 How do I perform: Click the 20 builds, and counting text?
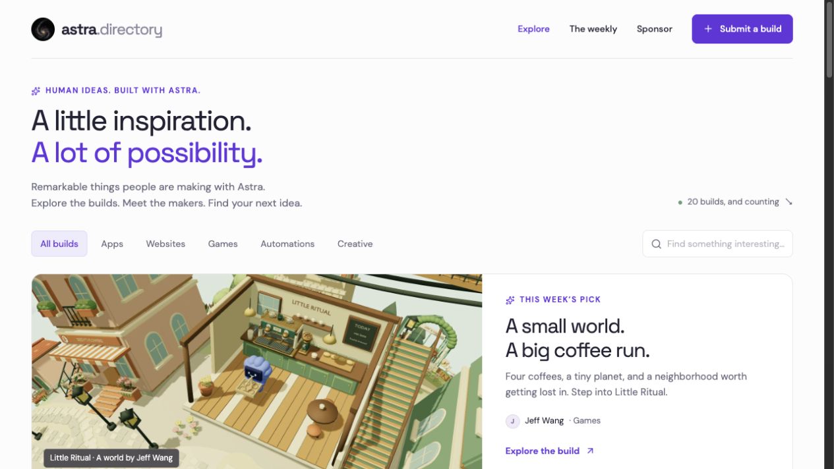733,202
